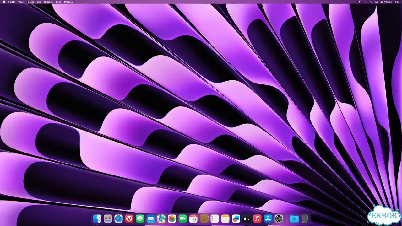Click the date and time 19:27
The image size is (402, 226).
[390, 2]
